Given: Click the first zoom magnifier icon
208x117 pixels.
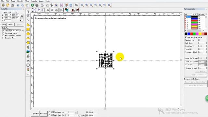Looking at the screenshot, I should tap(82, 5).
